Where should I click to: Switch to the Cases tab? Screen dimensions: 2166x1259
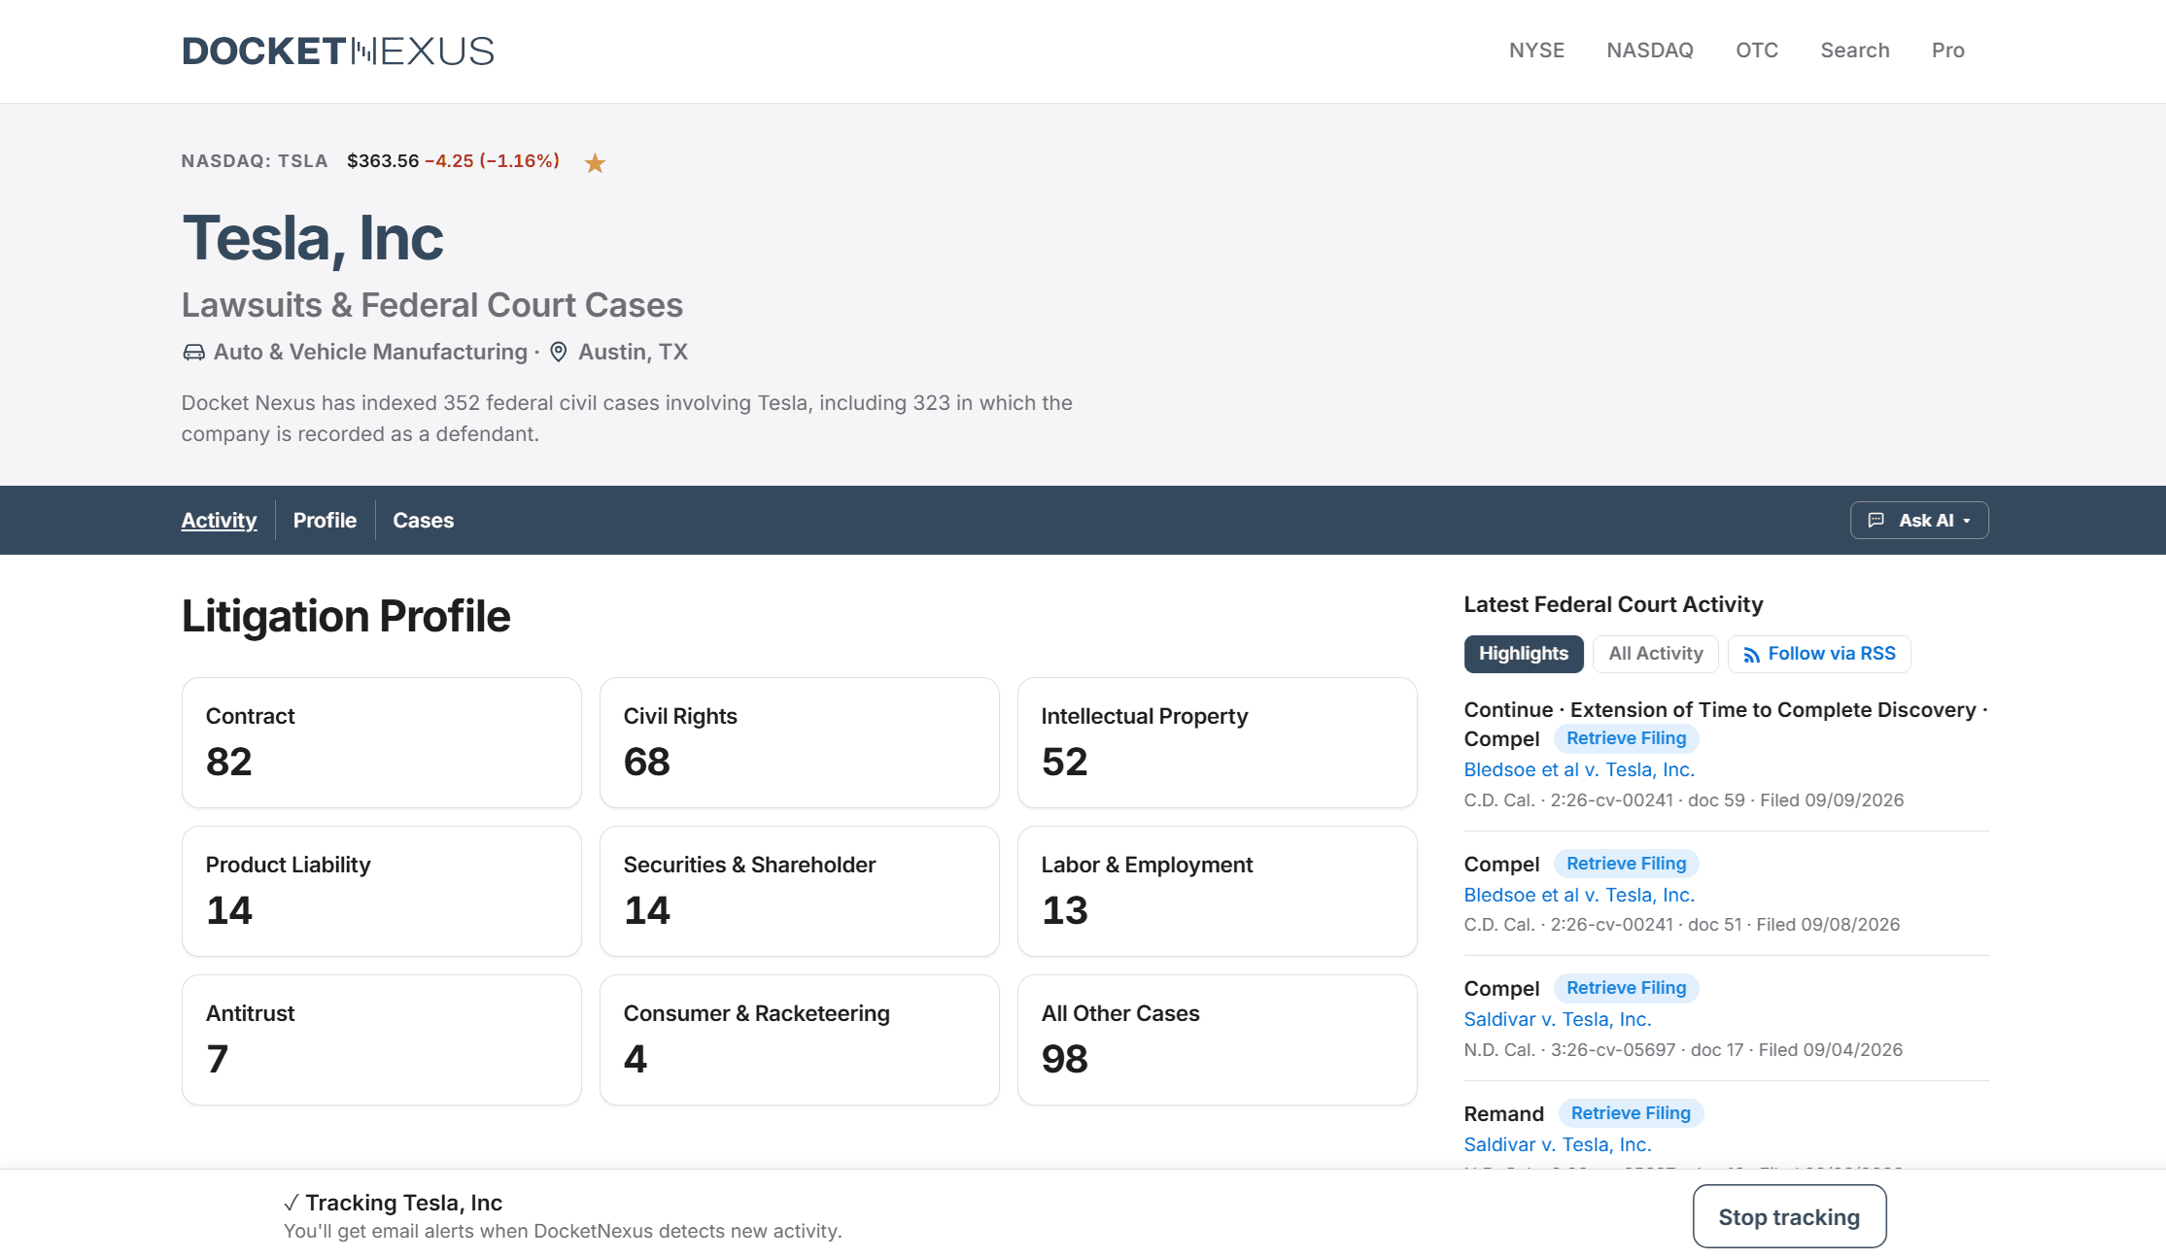[423, 521]
